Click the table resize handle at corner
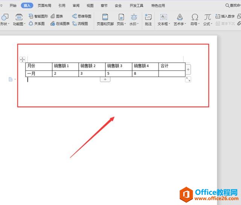 (188, 80)
